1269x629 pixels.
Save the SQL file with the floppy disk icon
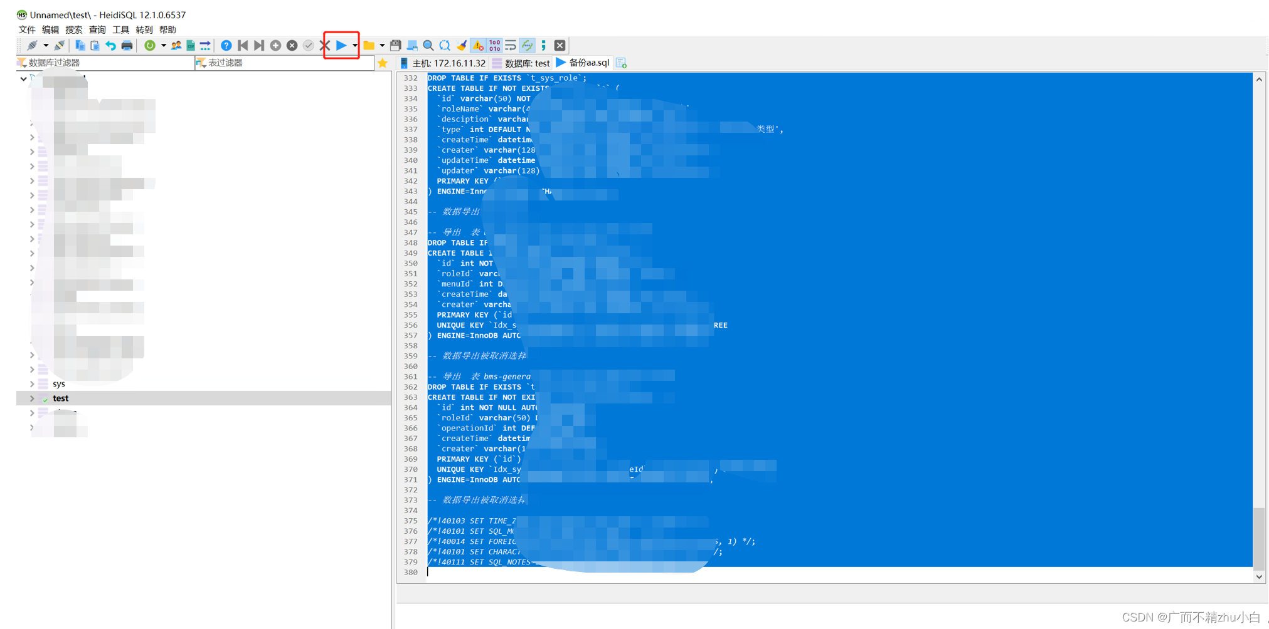click(x=395, y=45)
